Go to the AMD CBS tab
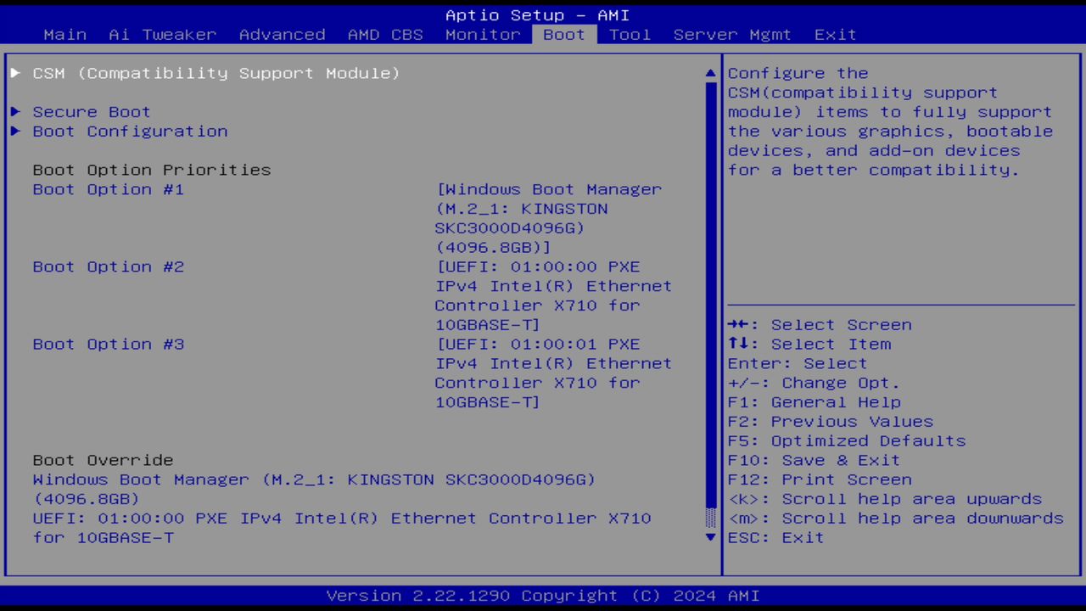 tap(385, 35)
